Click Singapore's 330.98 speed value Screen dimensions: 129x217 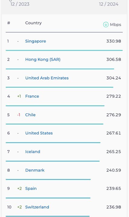[114, 41]
